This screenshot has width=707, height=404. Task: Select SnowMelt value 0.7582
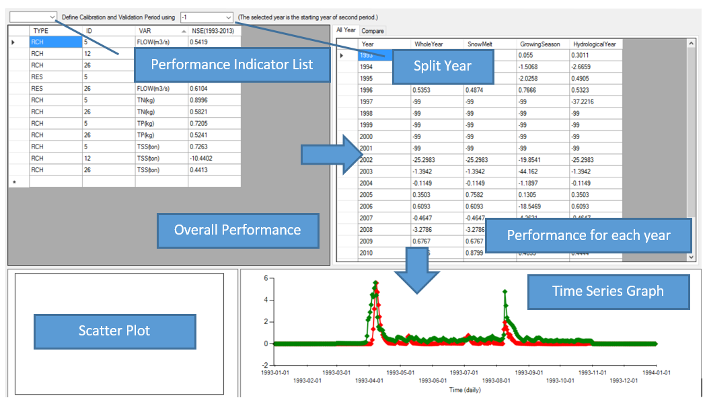click(490, 195)
